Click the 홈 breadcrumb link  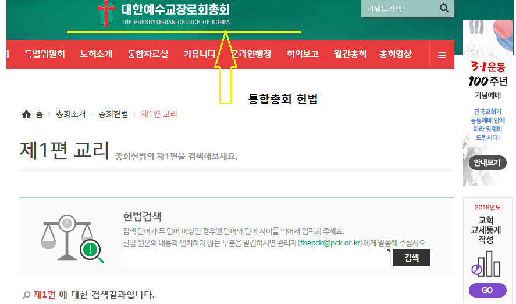pyautogui.click(x=40, y=114)
